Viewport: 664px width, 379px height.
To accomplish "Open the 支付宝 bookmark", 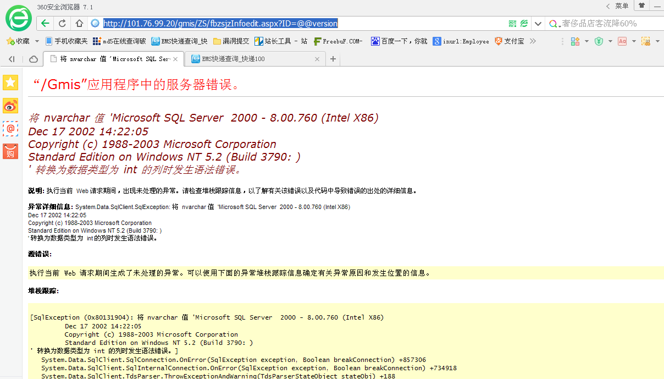I will click(509, 41).
